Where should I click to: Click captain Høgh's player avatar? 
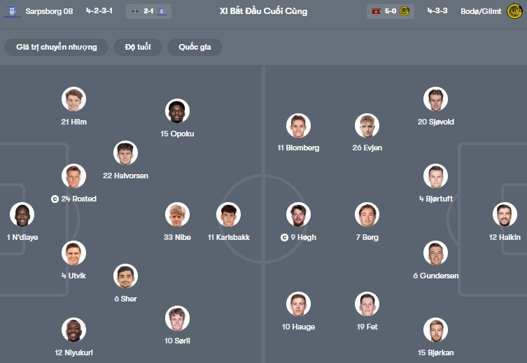coord(298,215)
